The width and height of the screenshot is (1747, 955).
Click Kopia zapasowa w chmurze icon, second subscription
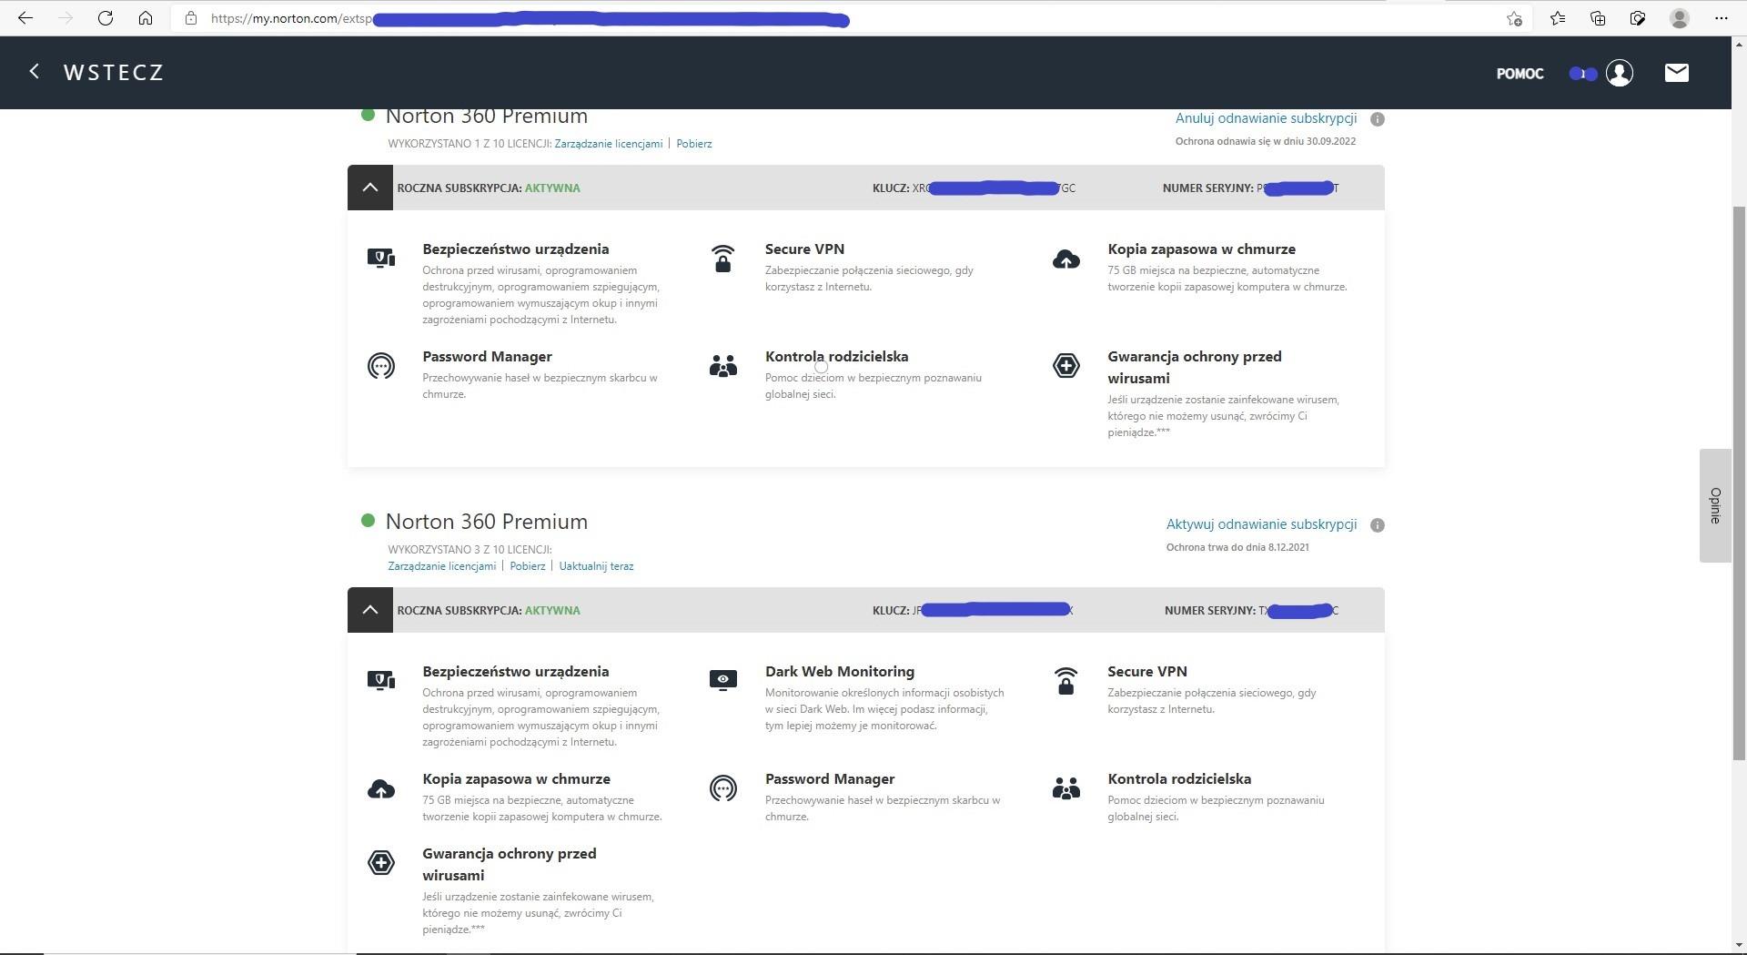381,789
